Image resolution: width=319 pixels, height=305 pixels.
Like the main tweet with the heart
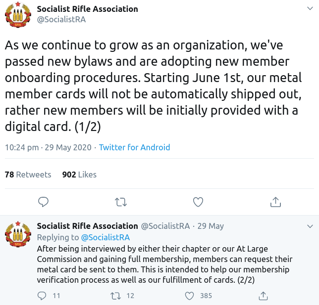(198, 202)
